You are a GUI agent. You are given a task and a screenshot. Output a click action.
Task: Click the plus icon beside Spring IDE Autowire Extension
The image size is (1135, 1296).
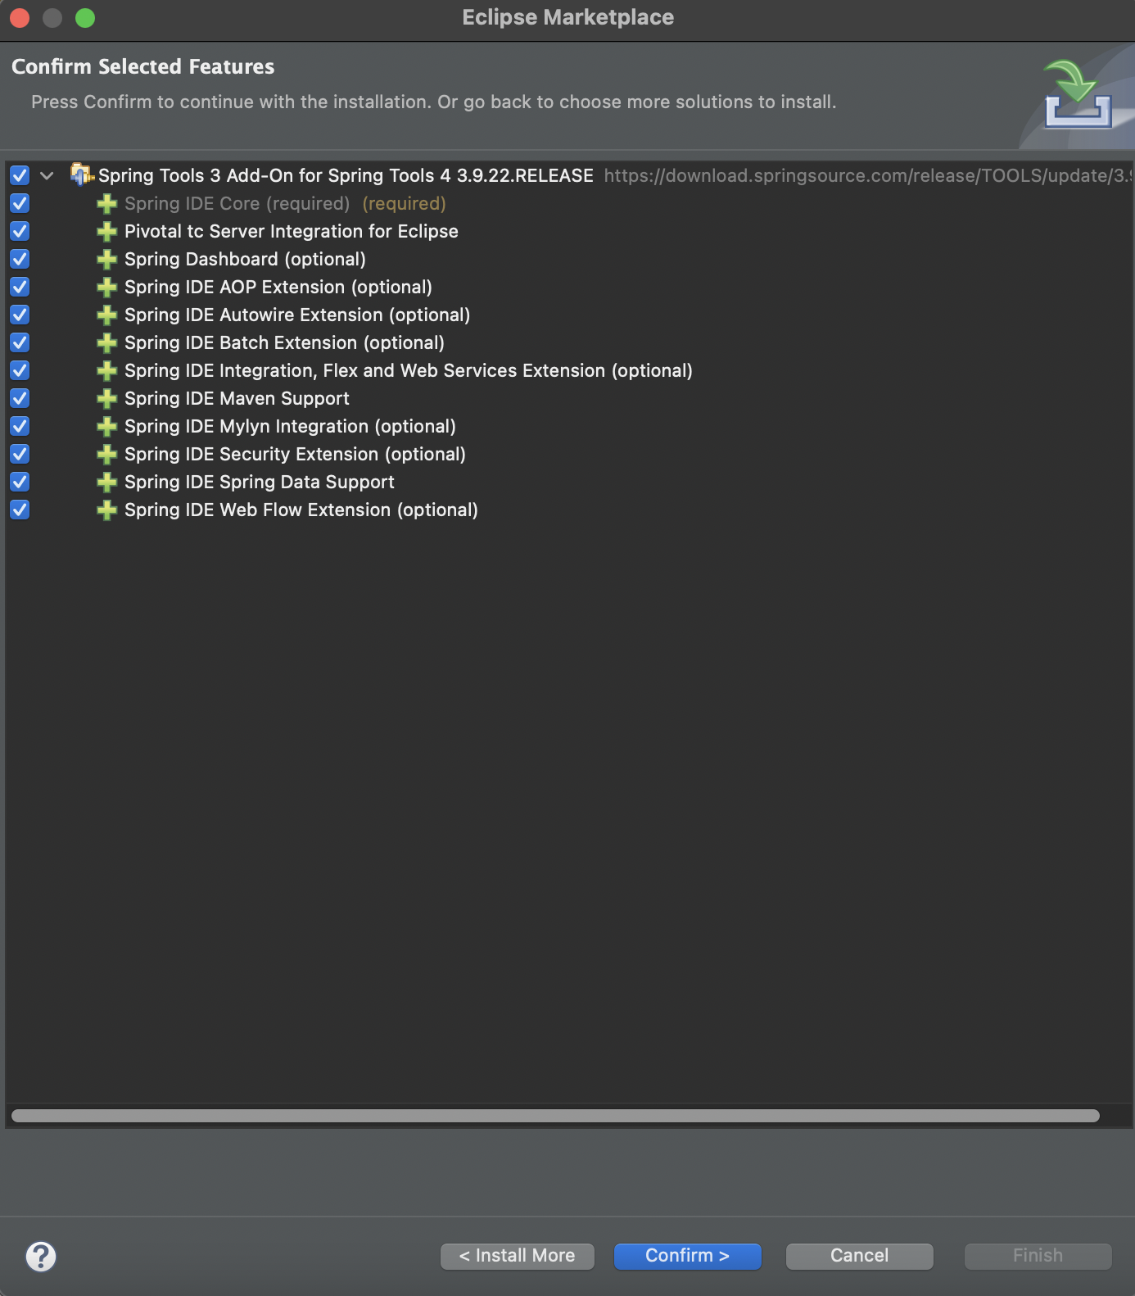click(106, 315)
